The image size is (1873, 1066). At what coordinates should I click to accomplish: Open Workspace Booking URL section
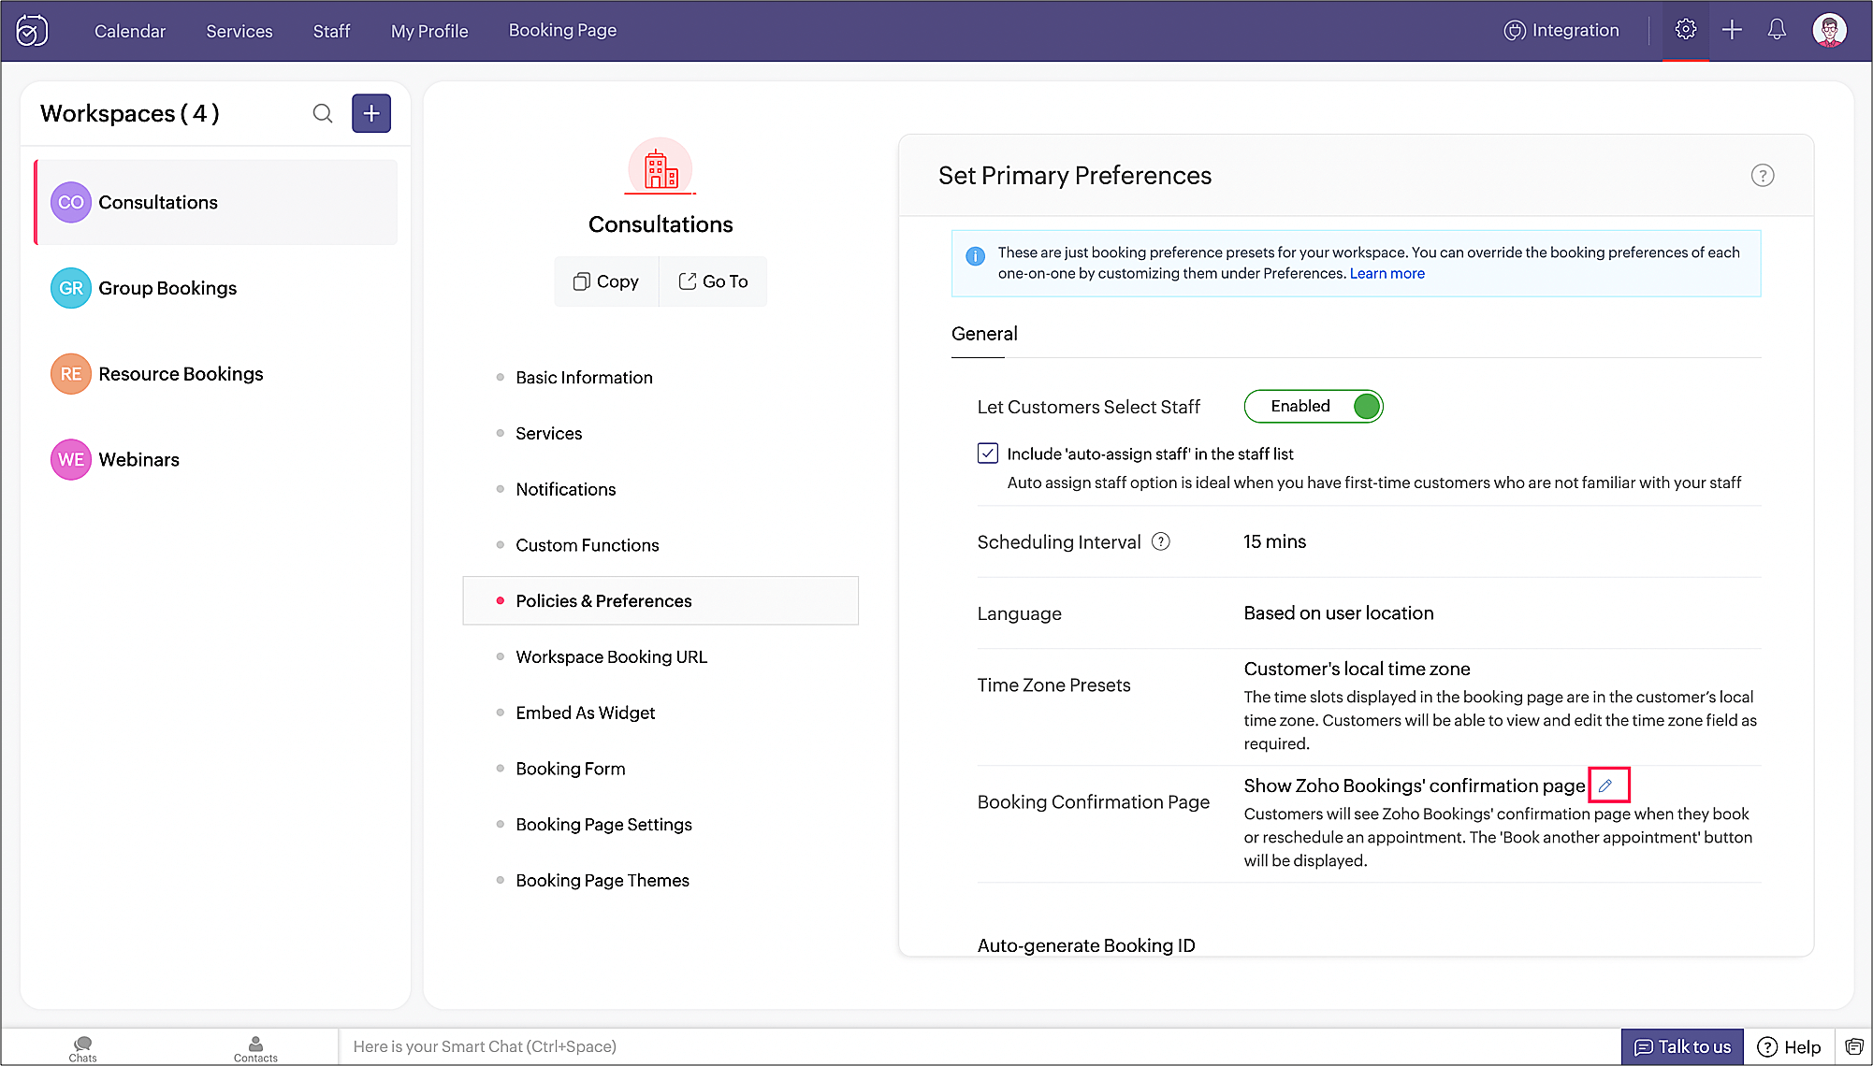pos(611,657)
